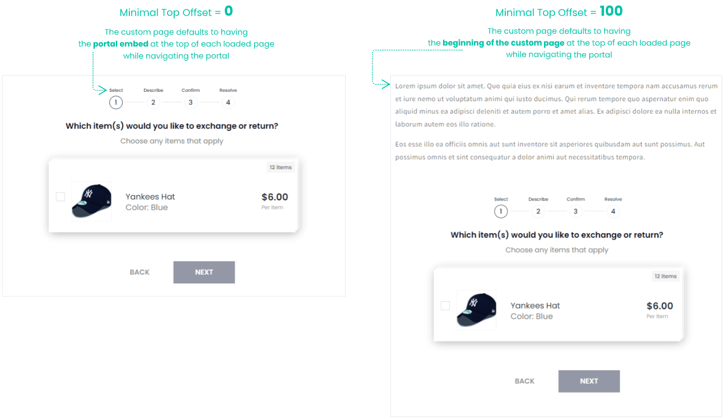Open the hat thumbnail in the Offset 100 portal
The width and height of the screenshot is (726, 419).
(476, 310)
